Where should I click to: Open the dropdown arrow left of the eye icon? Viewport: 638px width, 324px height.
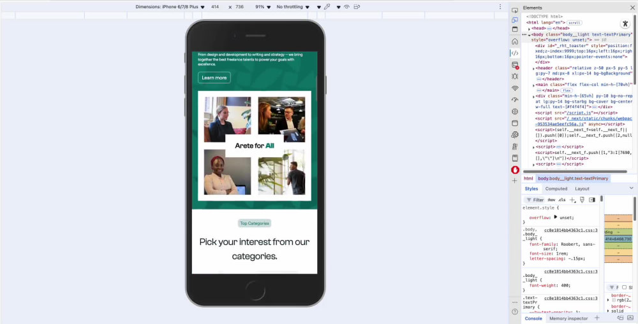[339, 7]
